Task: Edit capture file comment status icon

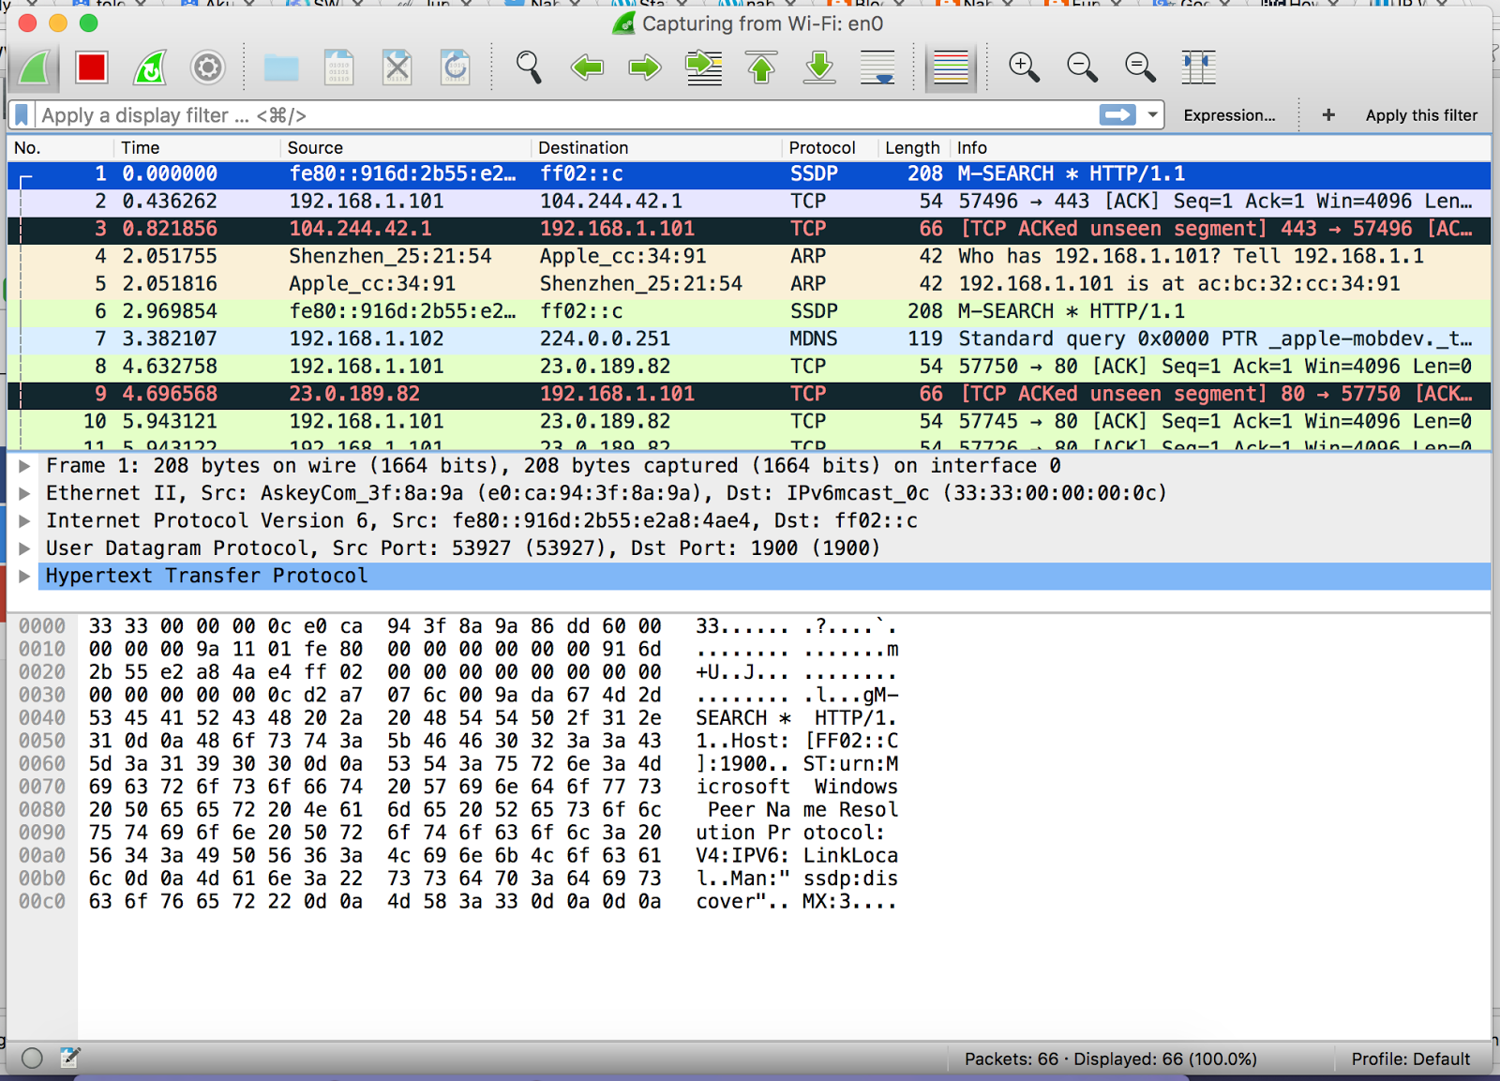Action: pos(70,1058)
